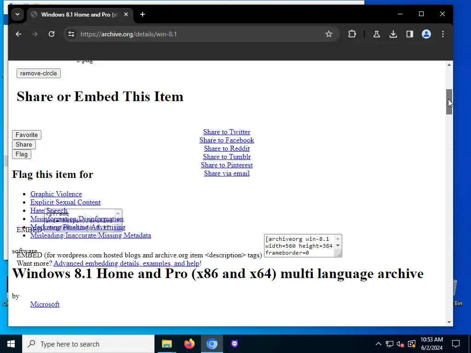This screenshot has width=471, height=353.
Task: Open the Microsoft author link
Action: point(45,304)
